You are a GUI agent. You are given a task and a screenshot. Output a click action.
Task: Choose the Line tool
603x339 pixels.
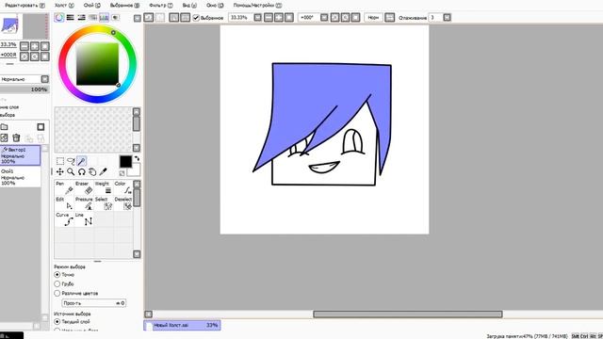point(84,219)
